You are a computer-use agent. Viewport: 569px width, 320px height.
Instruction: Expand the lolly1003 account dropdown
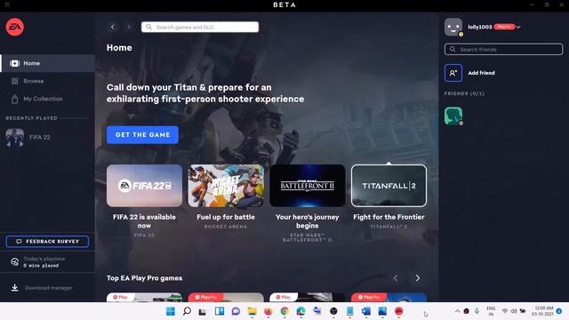(x=518, y=27)
